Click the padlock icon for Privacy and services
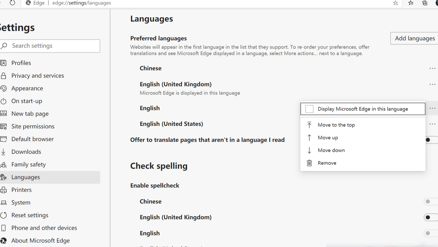Image resolution: width=438 pixels, height=247 pixels. (x=3, y=75)
